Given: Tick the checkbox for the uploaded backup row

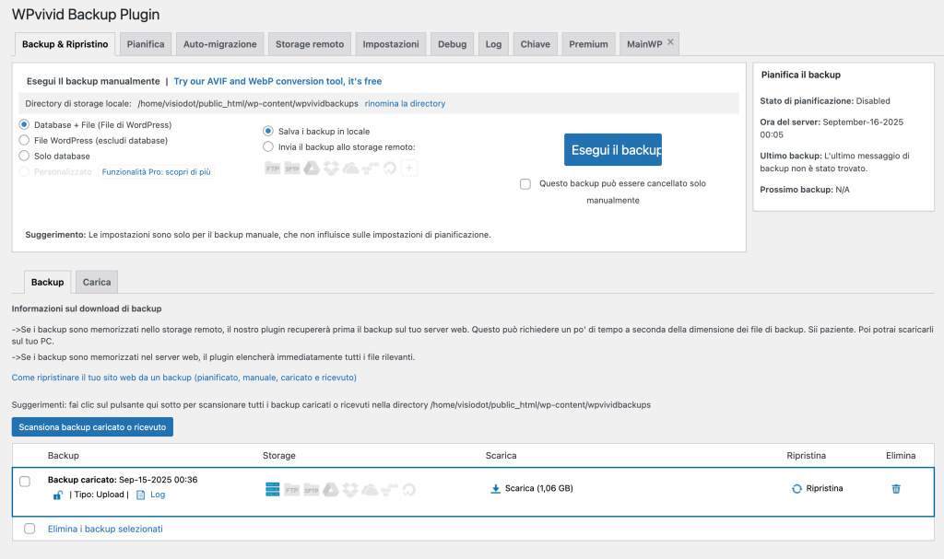Looking at the screenshot, I should (25, 482).
